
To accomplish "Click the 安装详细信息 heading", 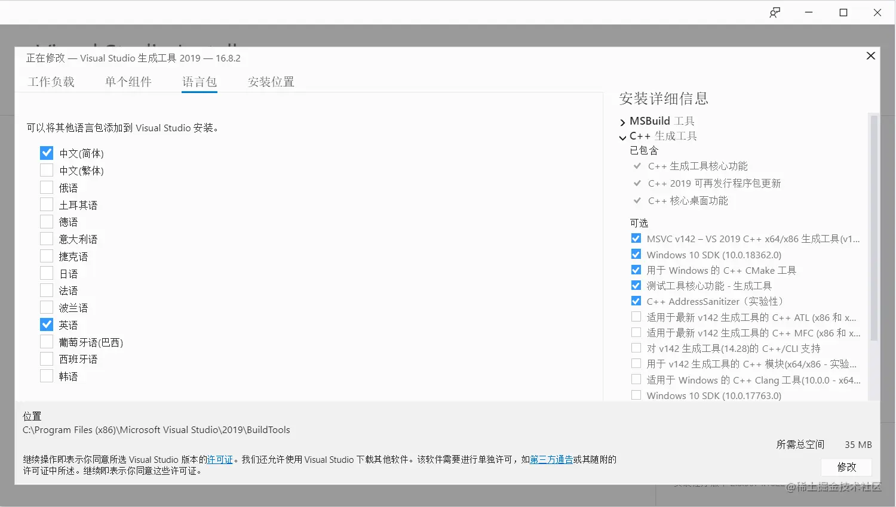I will pos(664,98).
